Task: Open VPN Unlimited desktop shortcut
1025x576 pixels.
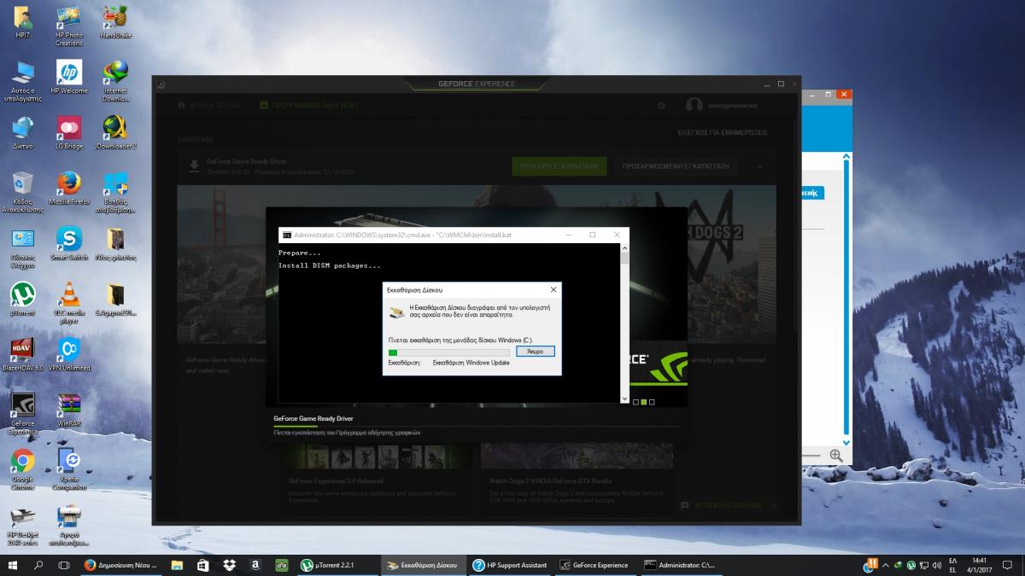Action: (69, 354)
